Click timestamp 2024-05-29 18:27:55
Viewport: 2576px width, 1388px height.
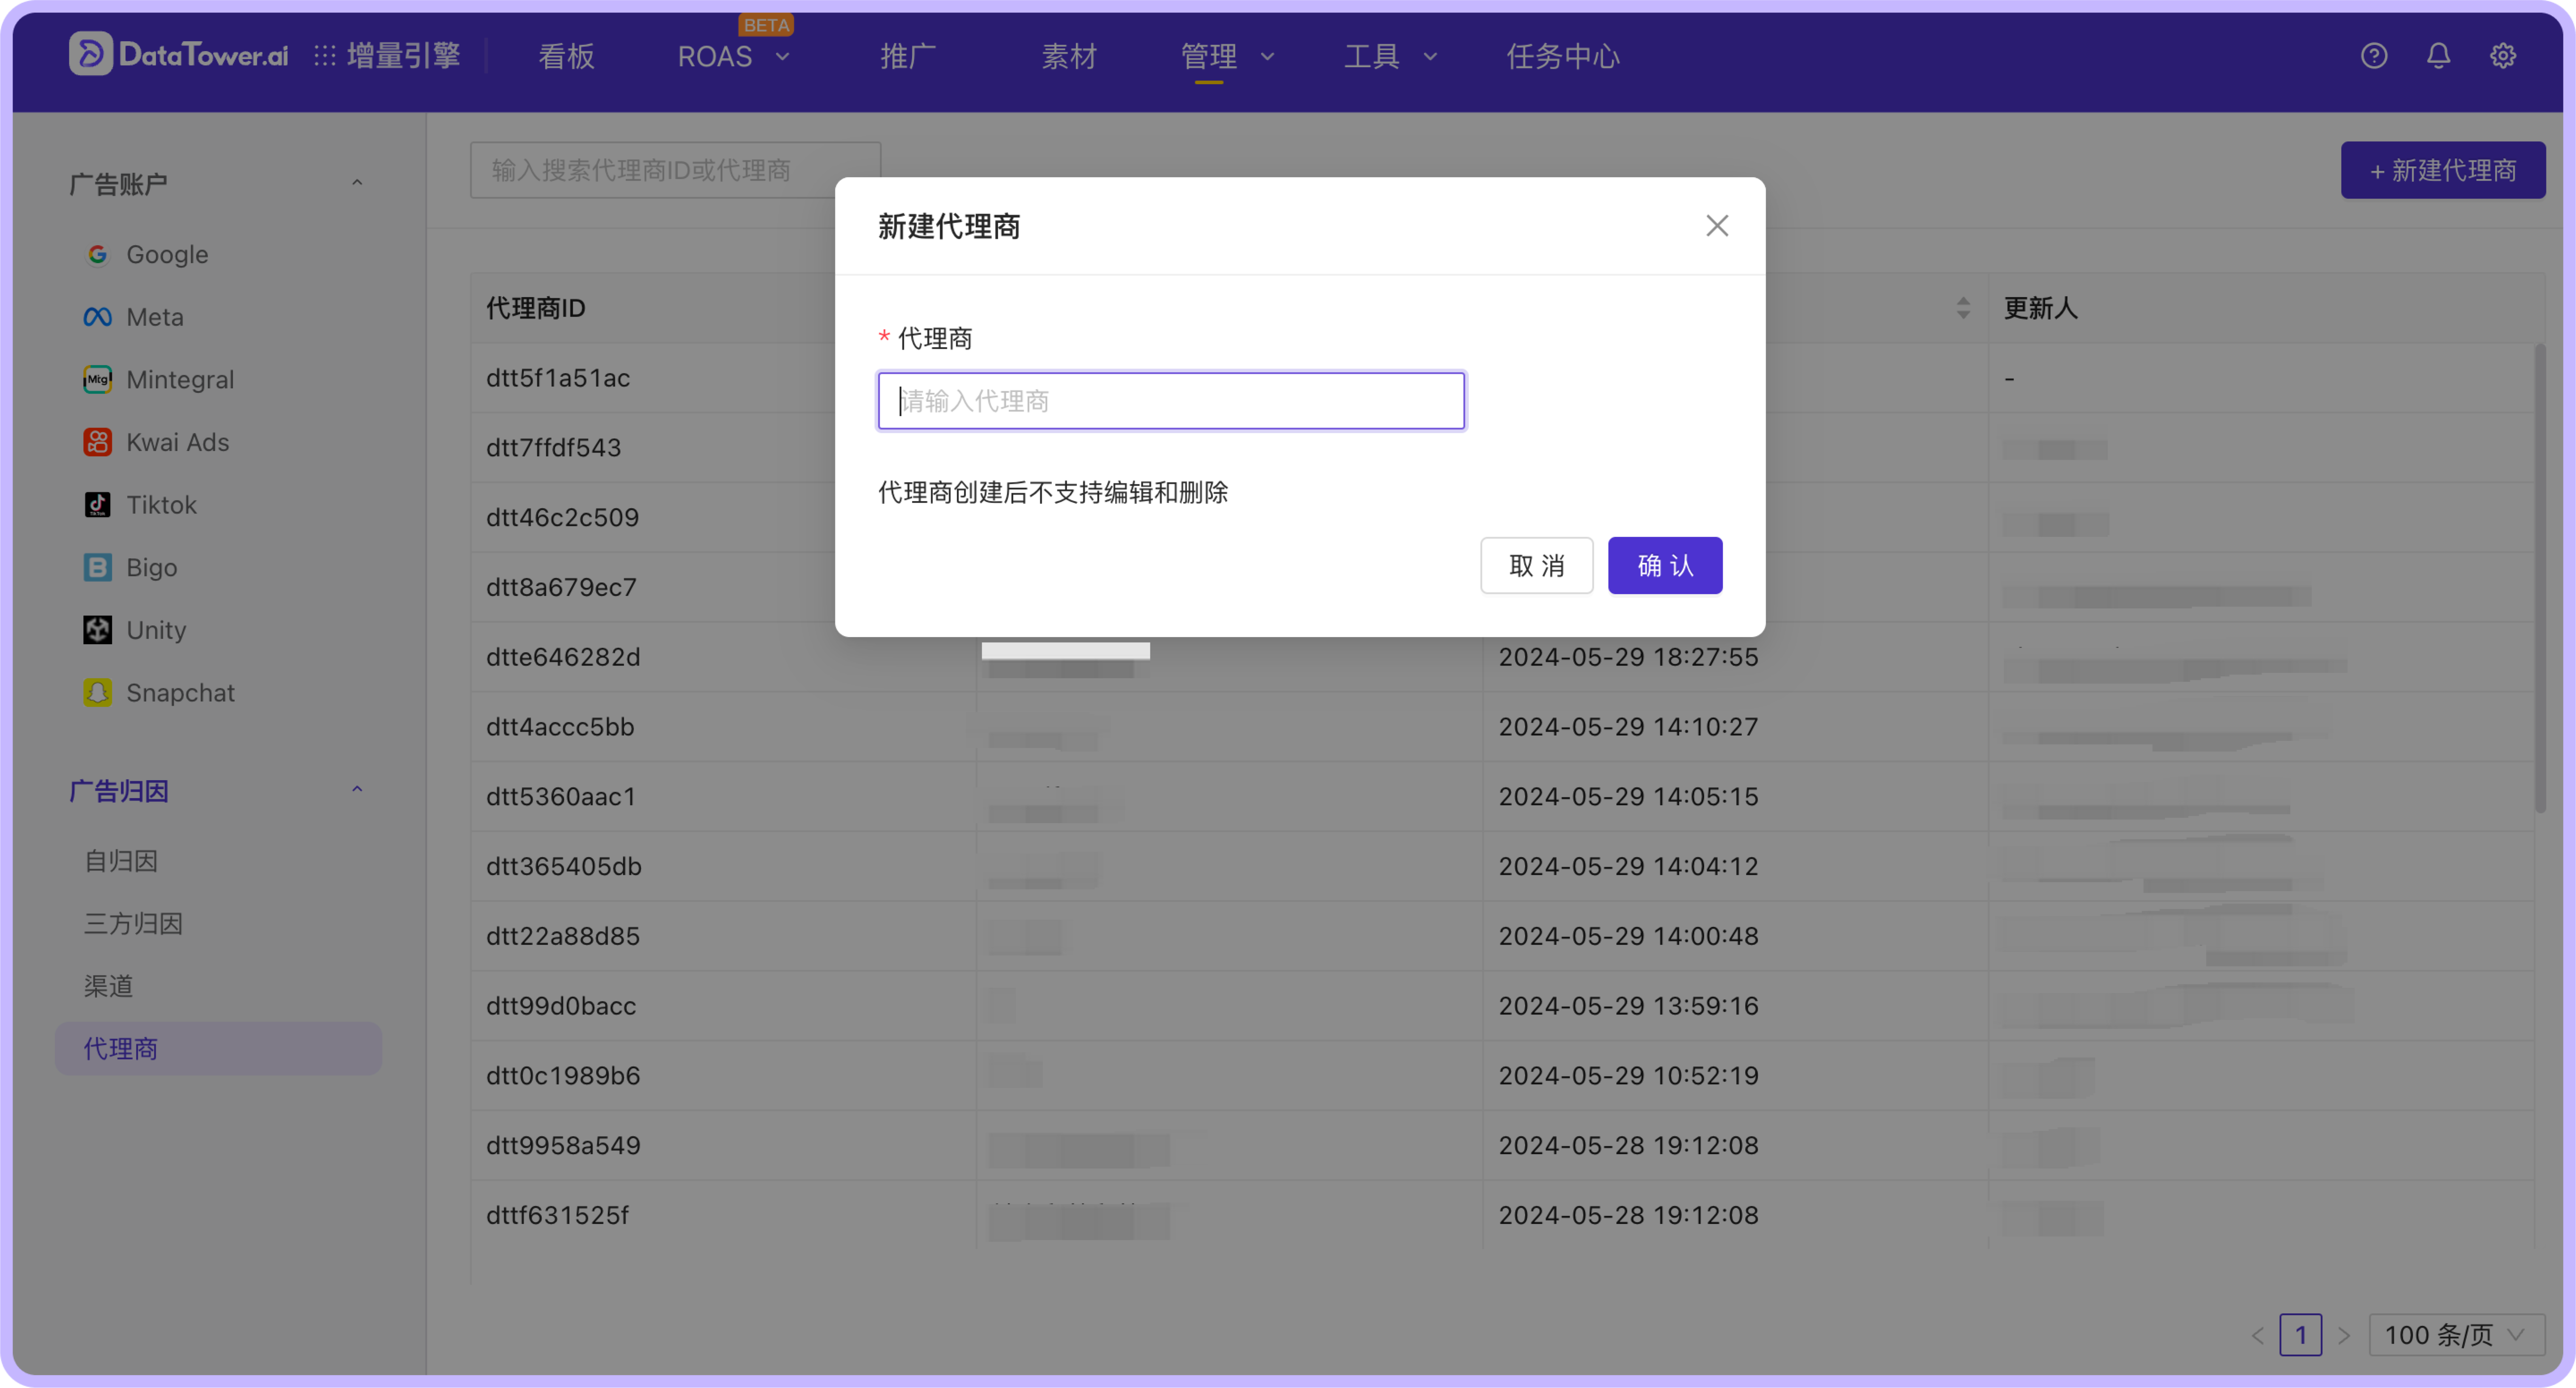1628,657
